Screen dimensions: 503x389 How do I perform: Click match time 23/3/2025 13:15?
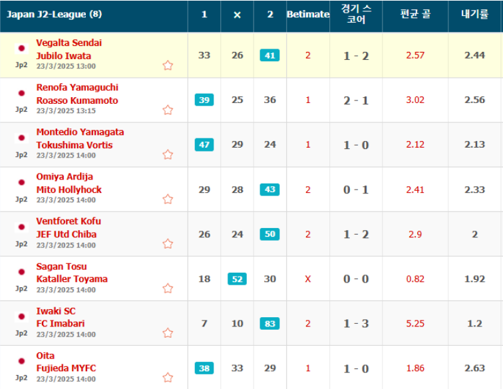[x=66, y=110]
